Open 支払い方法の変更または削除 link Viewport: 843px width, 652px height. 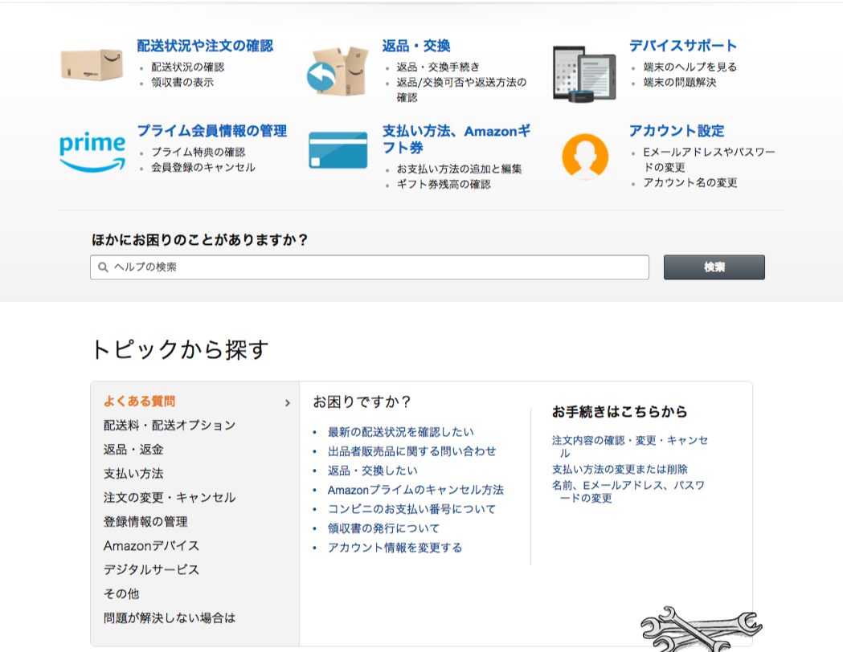(x=620, y=470)
